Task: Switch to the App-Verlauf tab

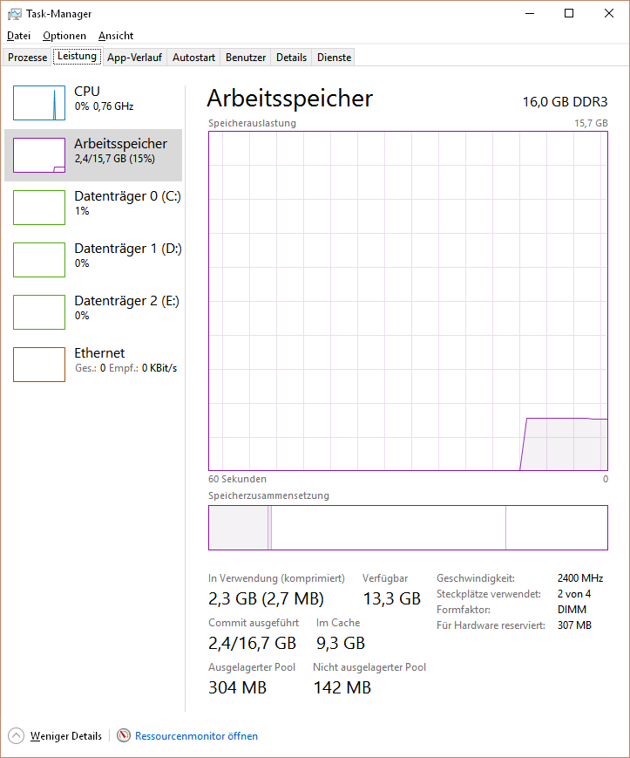Action: point(135,57)
